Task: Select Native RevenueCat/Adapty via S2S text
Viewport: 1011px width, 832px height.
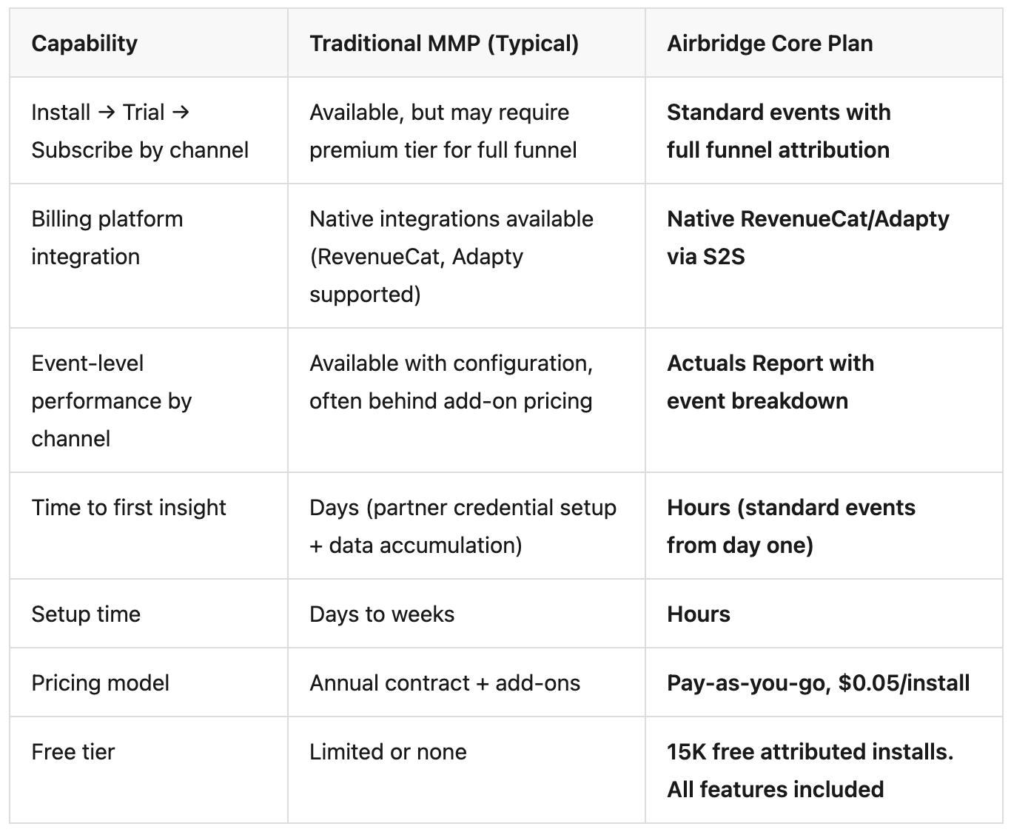Action: tap(808, 238)
